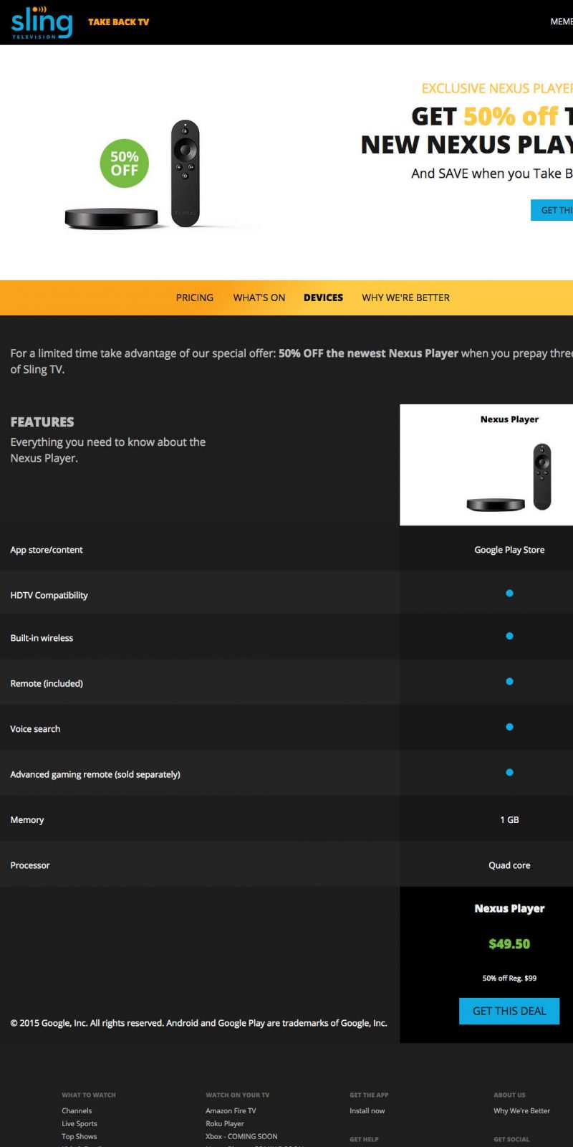573x1147 pixels.
Task: Click the blue dot for Voice search
Action: click(509, 727)
